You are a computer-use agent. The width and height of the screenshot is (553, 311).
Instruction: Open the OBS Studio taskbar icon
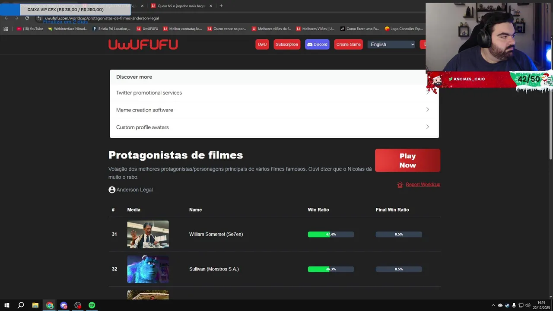coord(78,305)
